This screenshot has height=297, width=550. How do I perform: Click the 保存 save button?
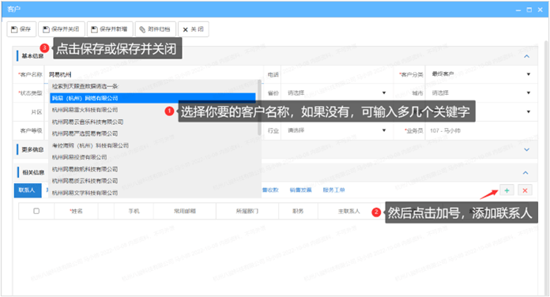click(x=21, y=29)
